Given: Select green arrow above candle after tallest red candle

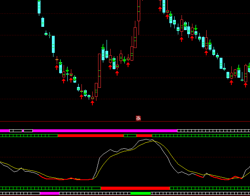Looking at the screenshot, I should pyautogui.click(x=103, y=47).
